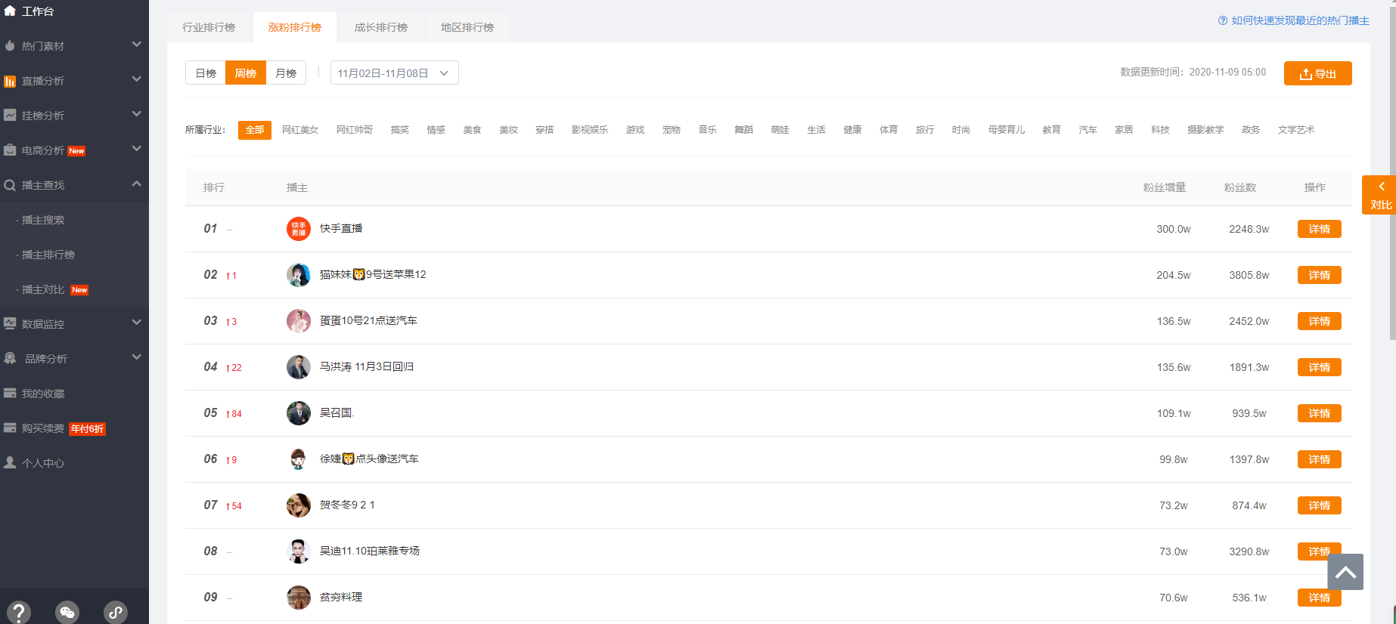Click the 个人中心 user icon
This screenshot has width=1396, height=624.
[x=10, y=462]
